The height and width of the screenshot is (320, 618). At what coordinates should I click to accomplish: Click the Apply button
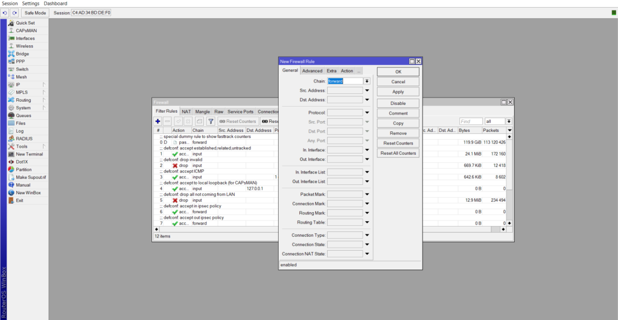398,92
